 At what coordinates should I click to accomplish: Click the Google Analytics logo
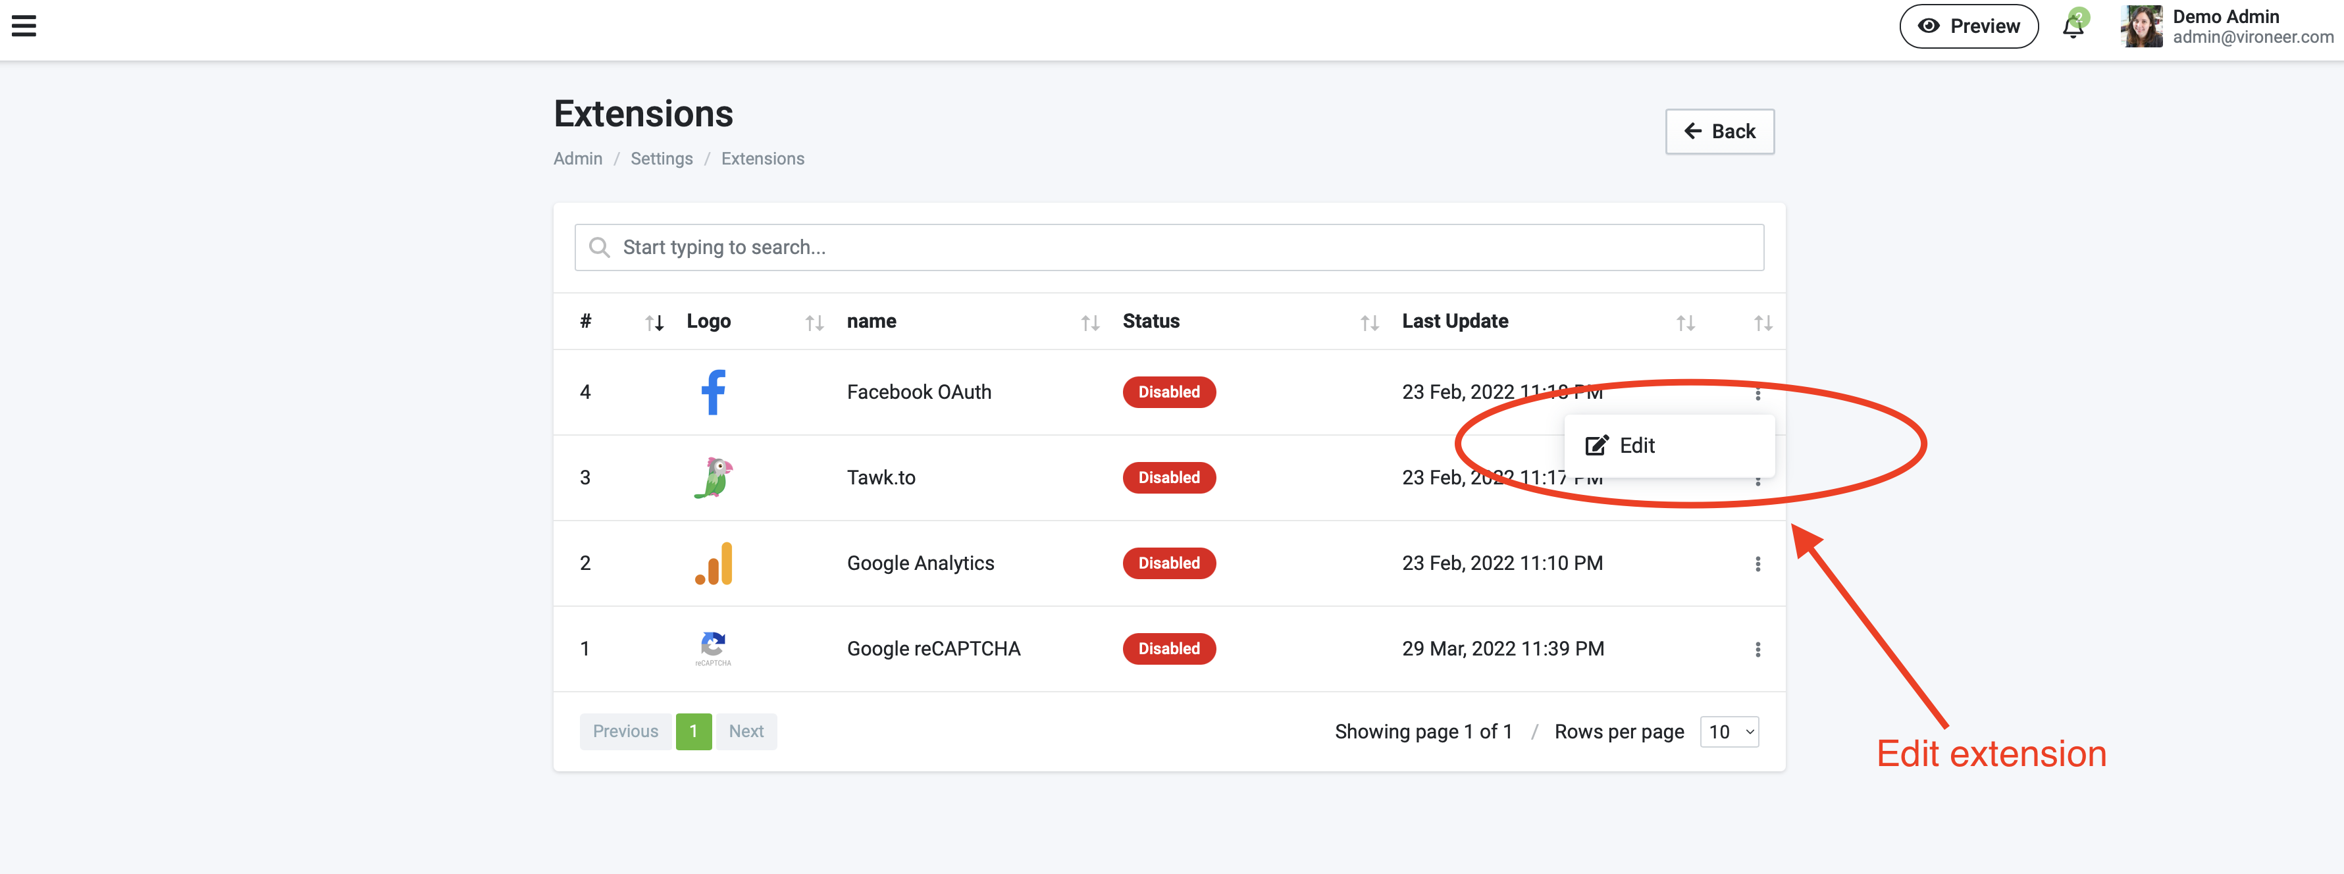(712, 563)
